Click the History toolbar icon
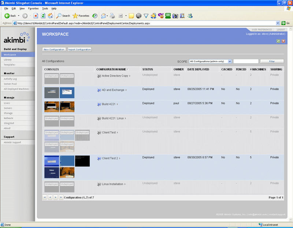The width and height of the screenshot is (293, 228). (95, 16)
